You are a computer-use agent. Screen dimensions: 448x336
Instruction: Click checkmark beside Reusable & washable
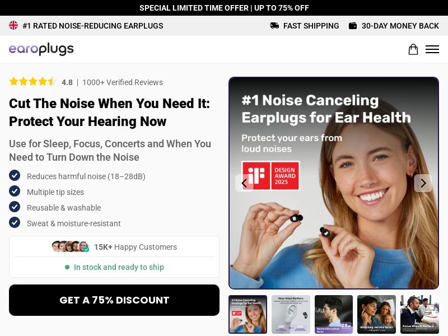point(15,207)
